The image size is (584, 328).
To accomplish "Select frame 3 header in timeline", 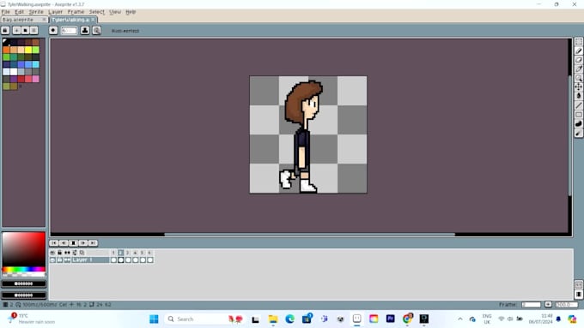I will tap(128, 253).
